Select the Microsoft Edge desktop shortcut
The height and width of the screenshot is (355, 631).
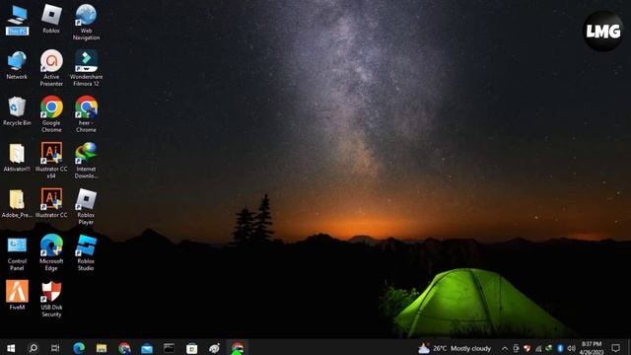51,252
